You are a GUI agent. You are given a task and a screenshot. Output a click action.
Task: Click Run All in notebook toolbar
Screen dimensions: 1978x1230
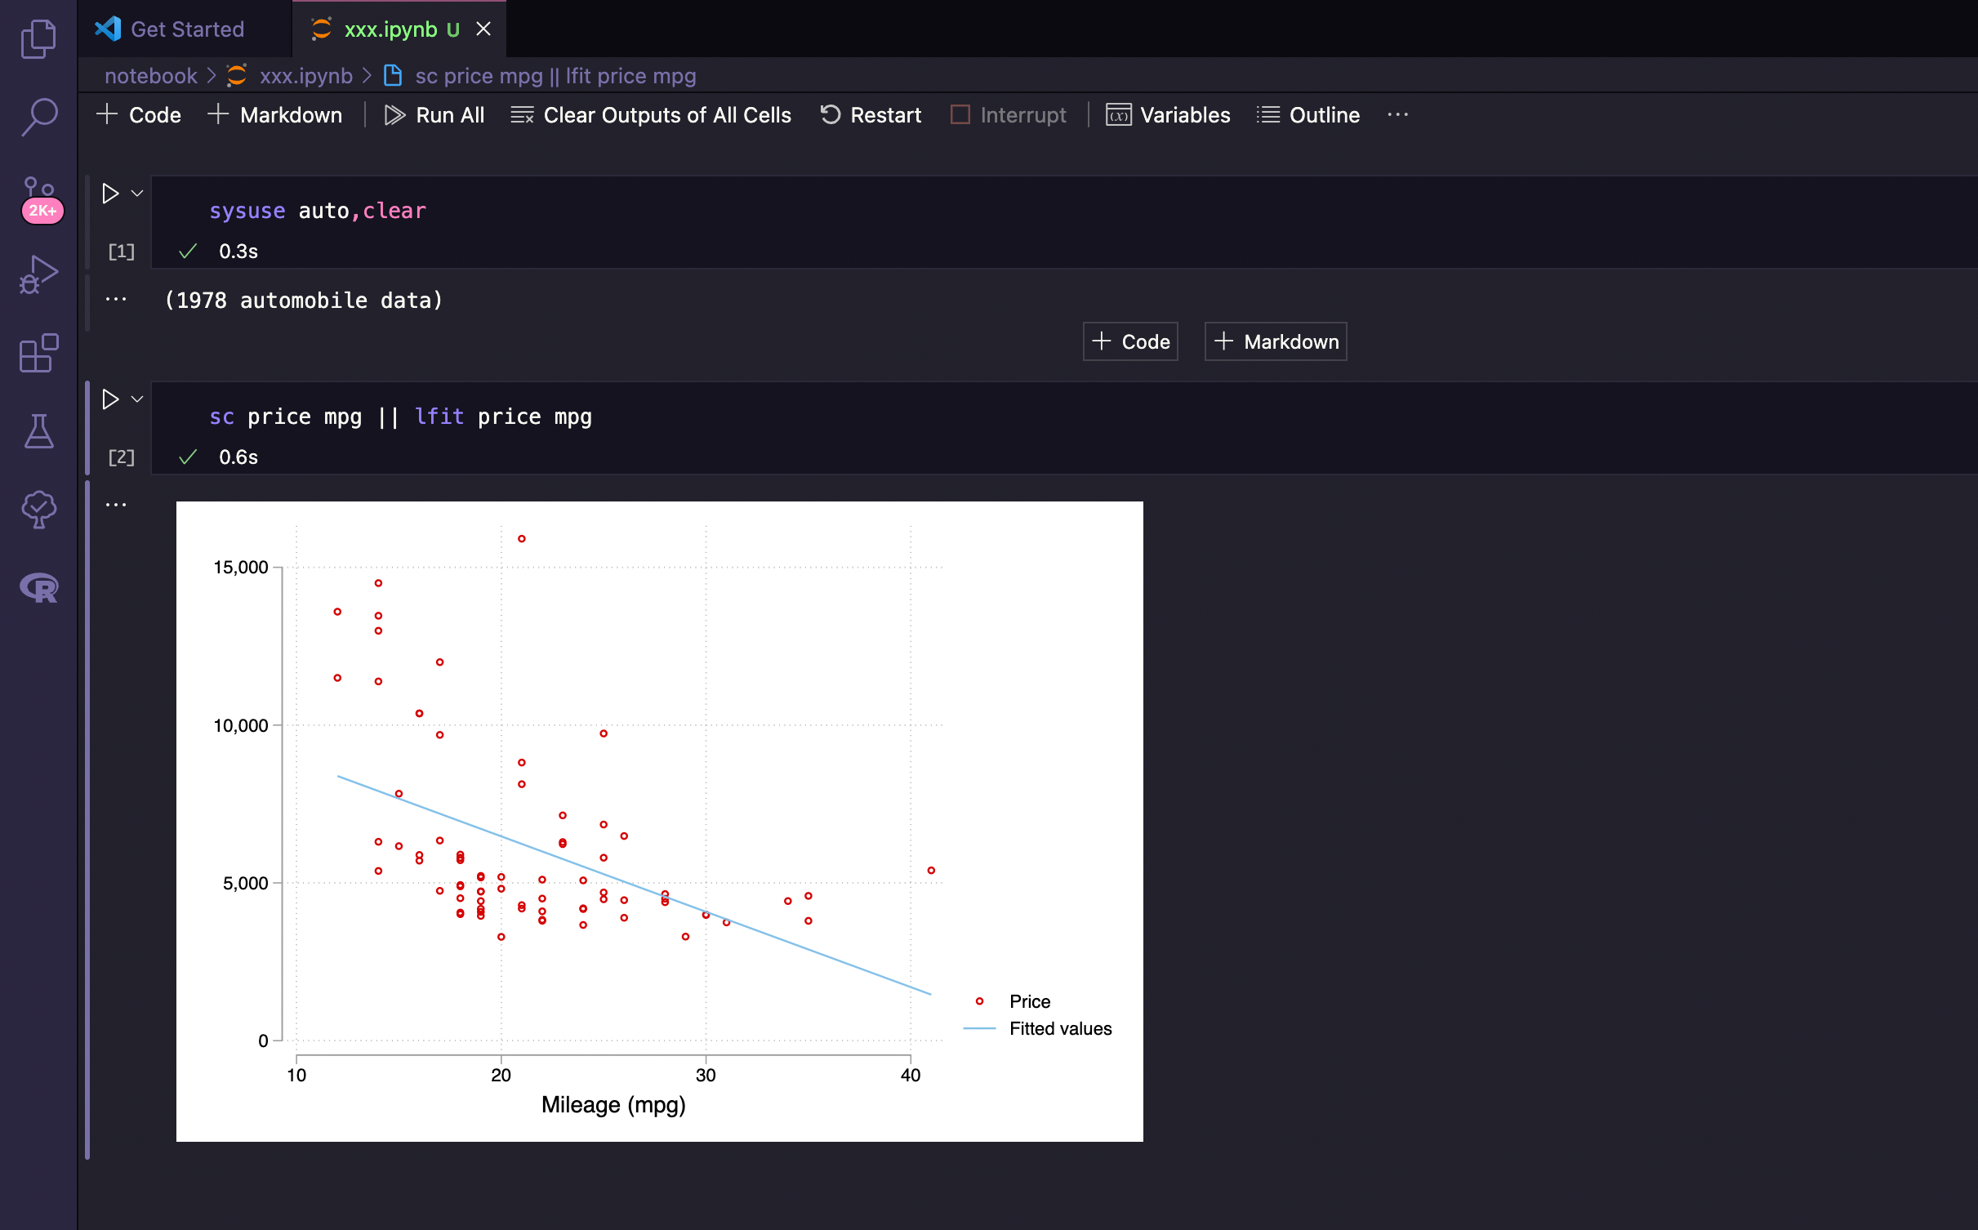pos(434,115)
